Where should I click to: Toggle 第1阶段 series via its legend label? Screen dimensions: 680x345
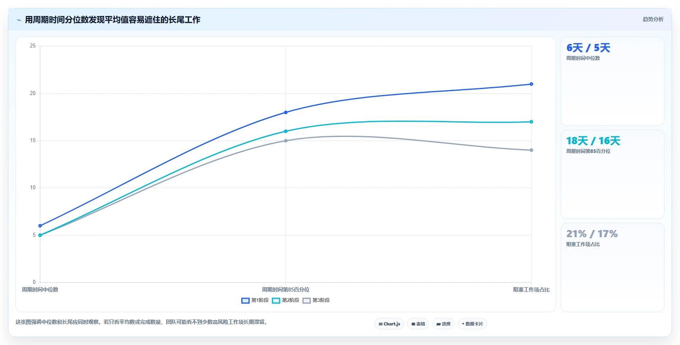260,300
